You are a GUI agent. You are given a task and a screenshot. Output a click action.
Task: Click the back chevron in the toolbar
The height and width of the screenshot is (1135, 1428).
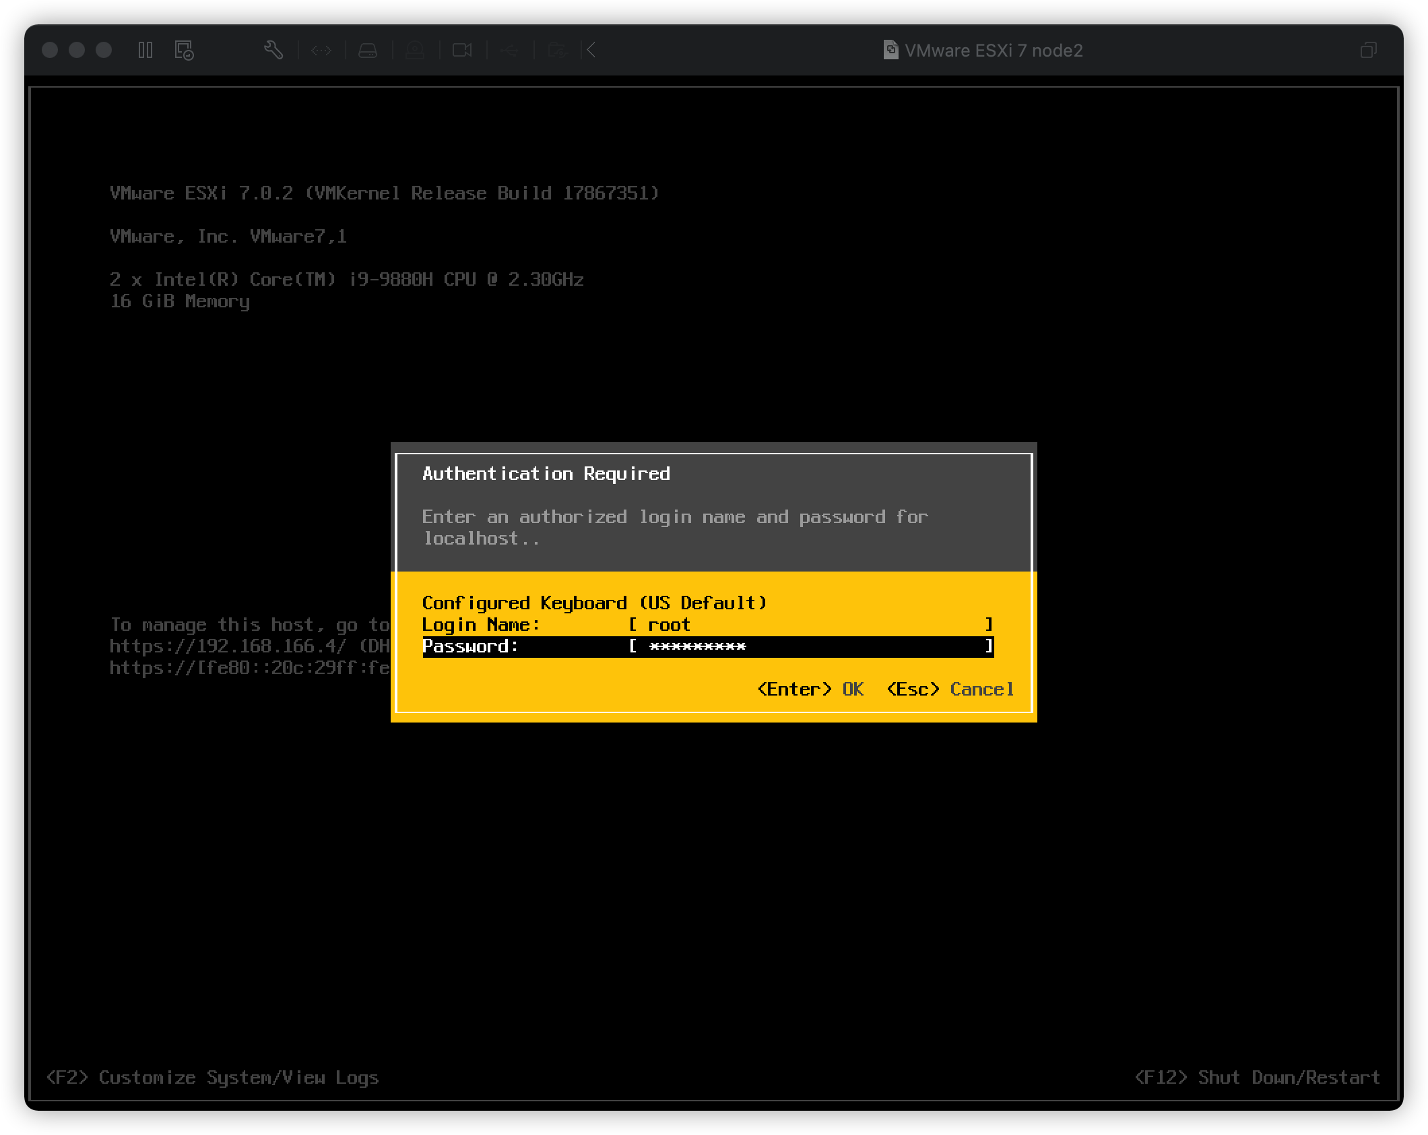point(591,50)
